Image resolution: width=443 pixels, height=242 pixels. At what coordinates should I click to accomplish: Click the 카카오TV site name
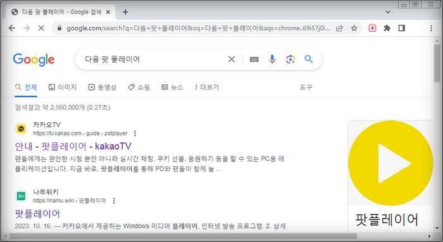click(47, 125)
